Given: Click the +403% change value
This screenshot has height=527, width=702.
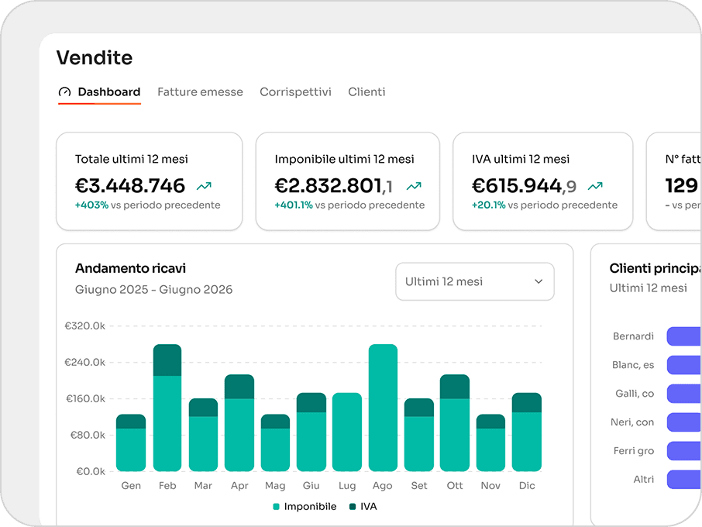Looking at the screenshot, I should [91, 205].
